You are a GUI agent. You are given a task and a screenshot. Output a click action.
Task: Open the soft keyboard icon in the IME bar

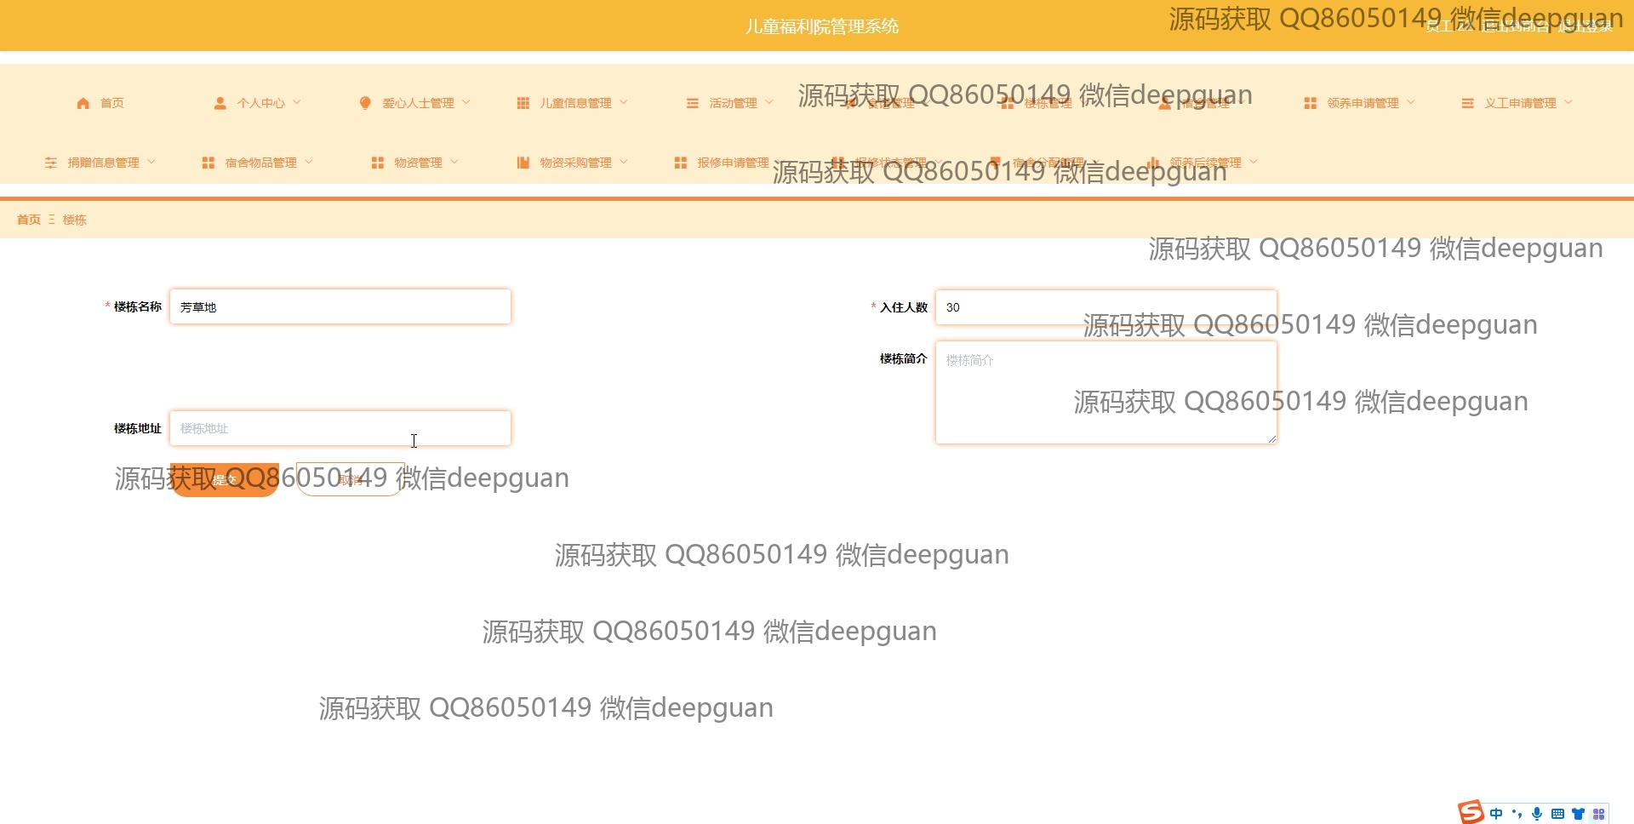1557,814
